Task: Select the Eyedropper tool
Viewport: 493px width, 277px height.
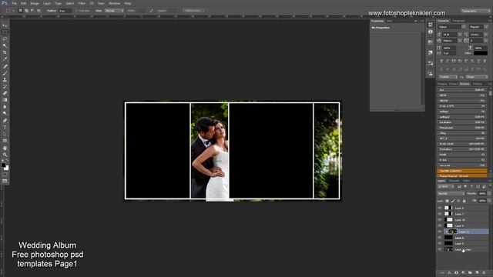Action: [x=5, y=58]
